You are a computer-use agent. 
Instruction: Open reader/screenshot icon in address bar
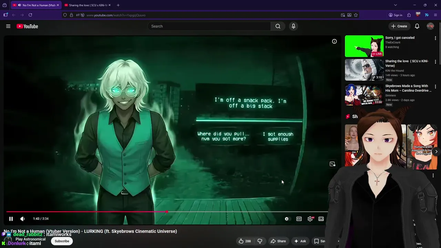pyautogui.click(x=349, y=15)
